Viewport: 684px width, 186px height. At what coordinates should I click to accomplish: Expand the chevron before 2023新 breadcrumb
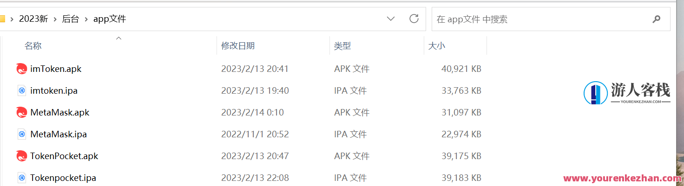click(x=12, y=19)
